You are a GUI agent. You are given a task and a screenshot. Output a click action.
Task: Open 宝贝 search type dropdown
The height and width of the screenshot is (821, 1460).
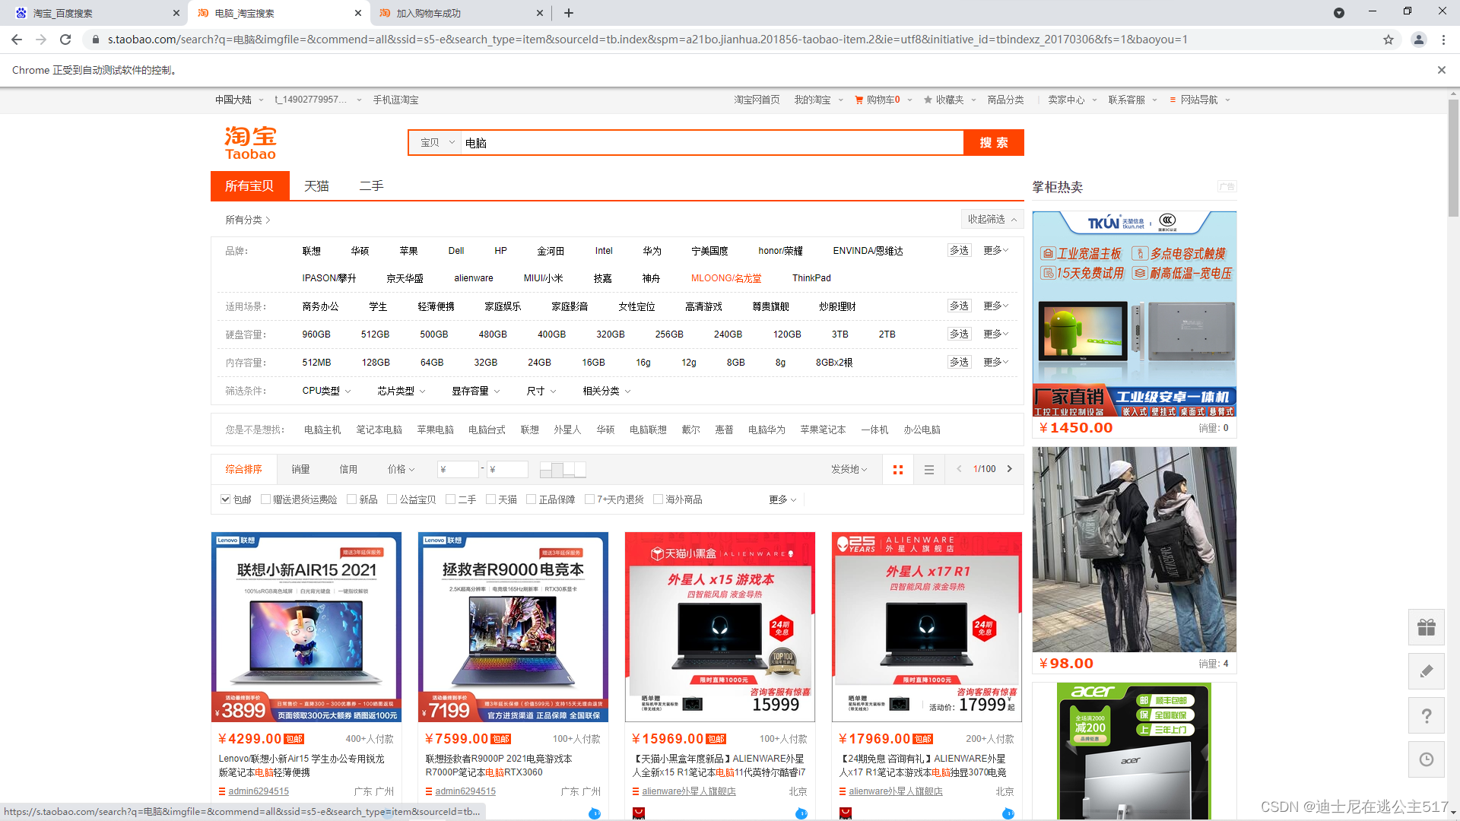436,143
